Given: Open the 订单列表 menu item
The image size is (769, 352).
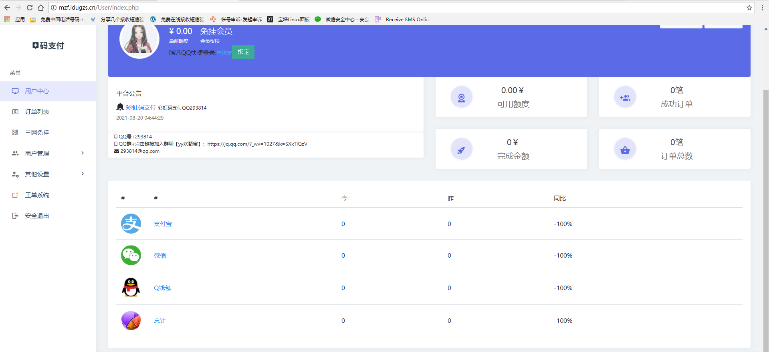Looking at the screenshot, I should click(x=37, y=112).
